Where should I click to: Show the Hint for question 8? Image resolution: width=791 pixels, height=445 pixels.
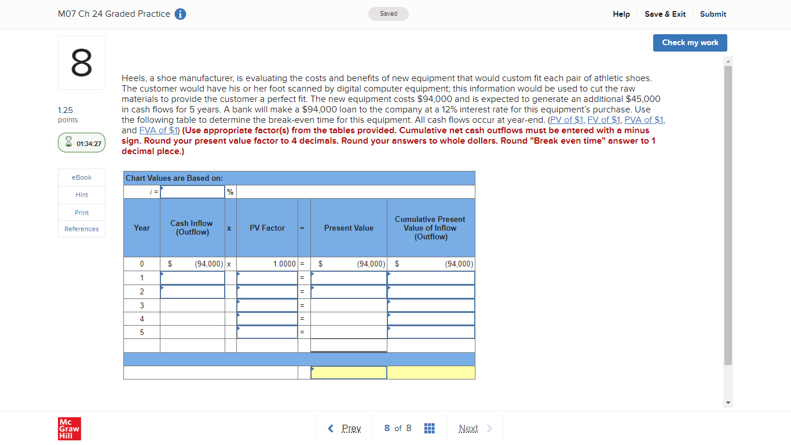pos(81,194)
